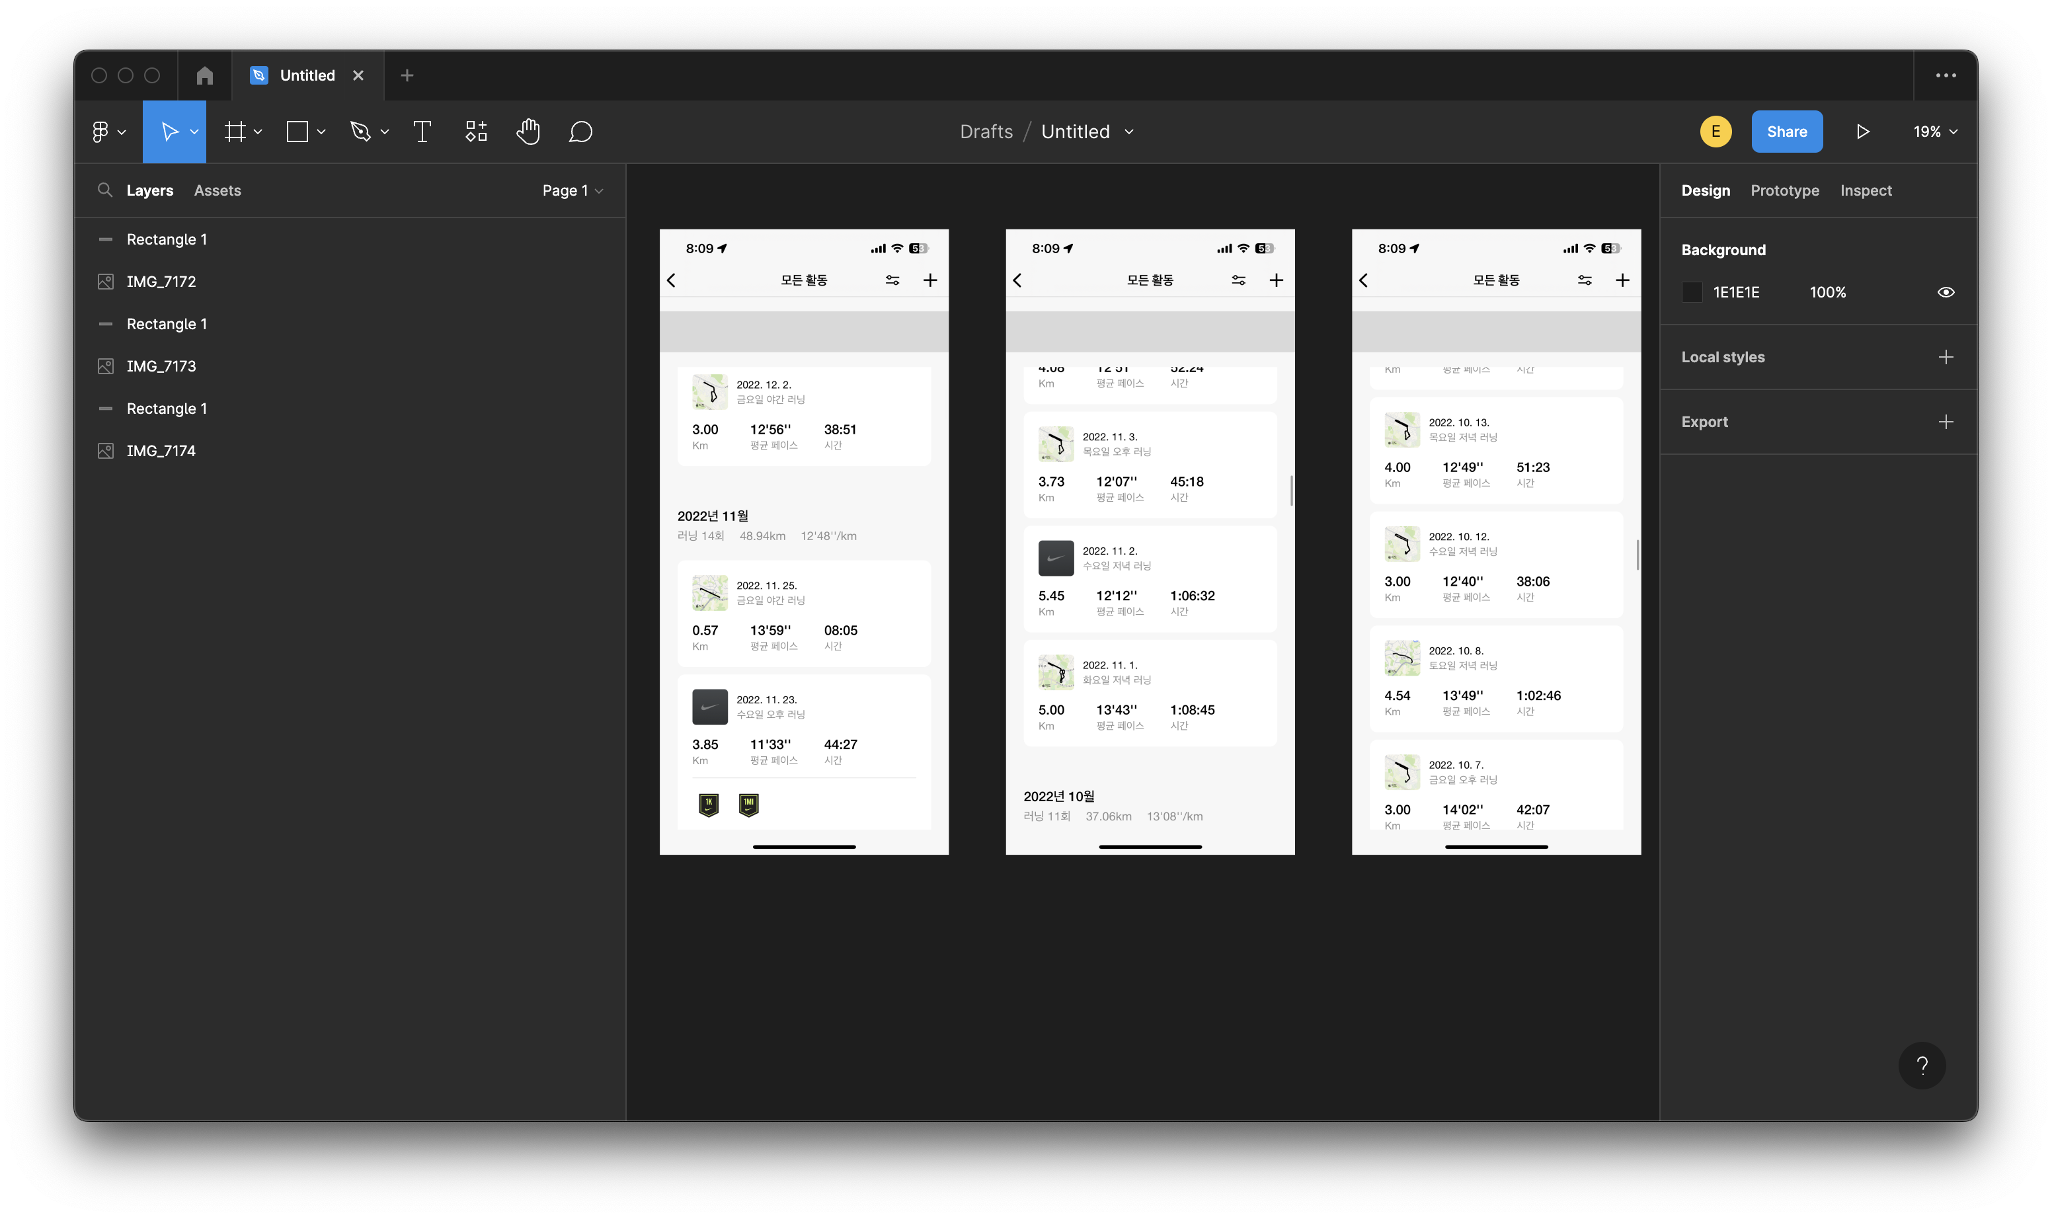This screenshot has width=2052, height=1219.
Task: Go to the Home screen icon
Action: coord(204,75)
